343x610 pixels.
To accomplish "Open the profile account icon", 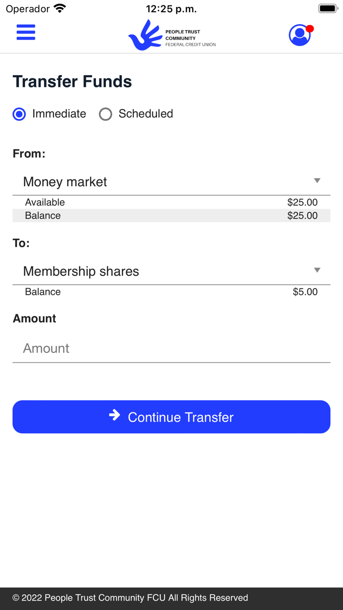I will pyautogui.click(x=299, y=35).
